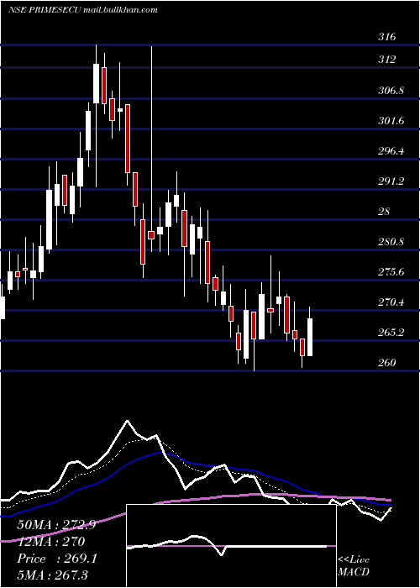Screen dimensions: 420x588
Task: Click the 275.6 price axis label
Action: pos(391,271)
